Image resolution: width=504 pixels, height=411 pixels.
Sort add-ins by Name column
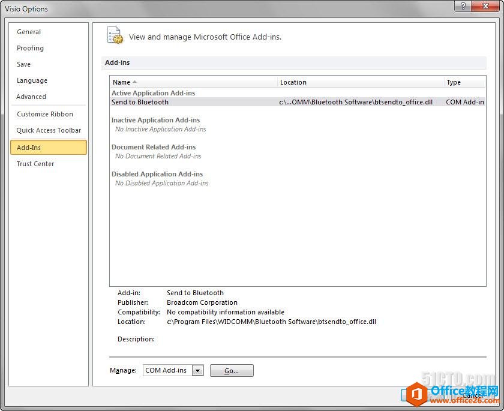[193, 82]
